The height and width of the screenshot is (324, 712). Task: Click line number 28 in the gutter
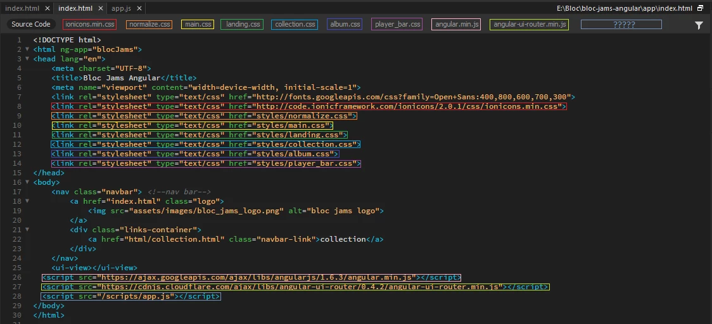click(x=17, y=296)
